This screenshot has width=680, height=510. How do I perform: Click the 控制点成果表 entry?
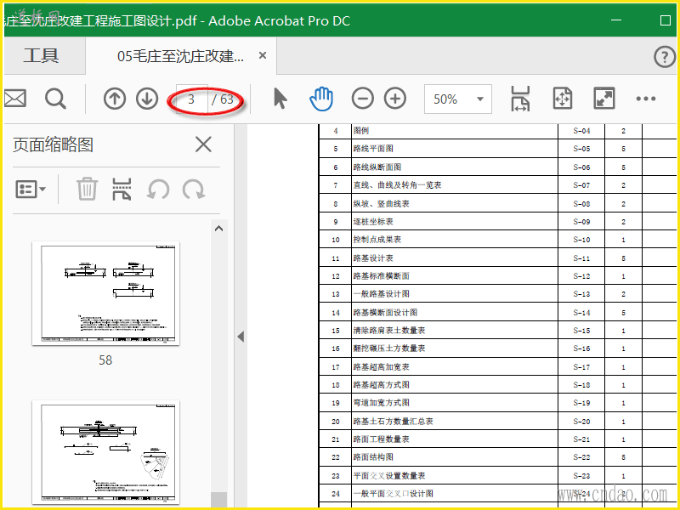tap(377, 240)
